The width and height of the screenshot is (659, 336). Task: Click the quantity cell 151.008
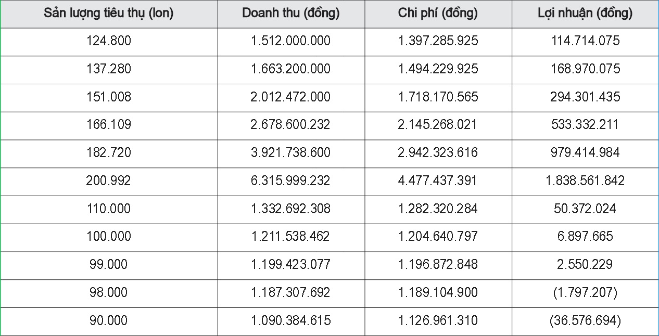(109, 98)
